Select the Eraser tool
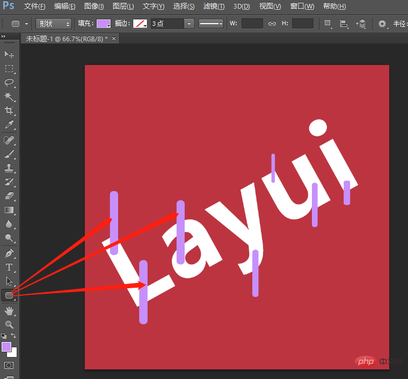The width and height of the screenshot is (408, 379). (x=9, y=196)
